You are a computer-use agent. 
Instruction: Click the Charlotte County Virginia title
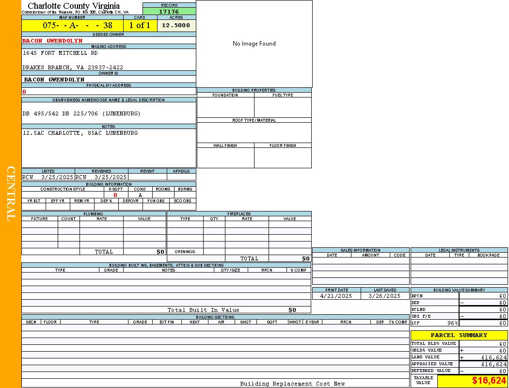coord(74,6)
